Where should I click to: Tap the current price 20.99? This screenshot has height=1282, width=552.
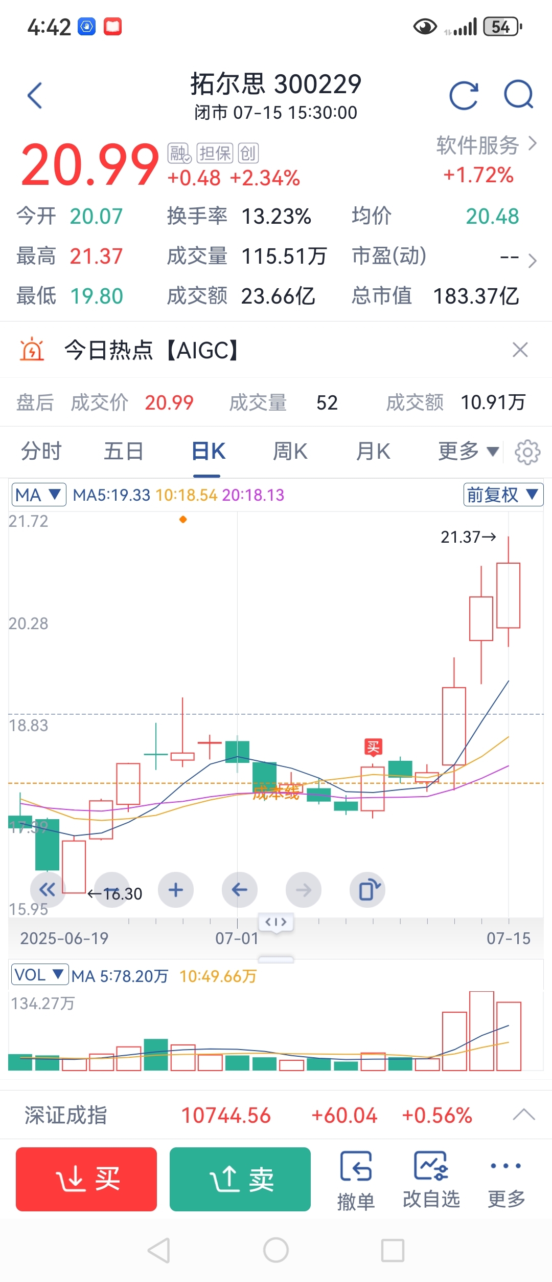[x=89, y=164]
